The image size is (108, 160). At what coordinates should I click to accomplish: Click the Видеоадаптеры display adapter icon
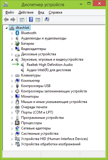(17, 49)
